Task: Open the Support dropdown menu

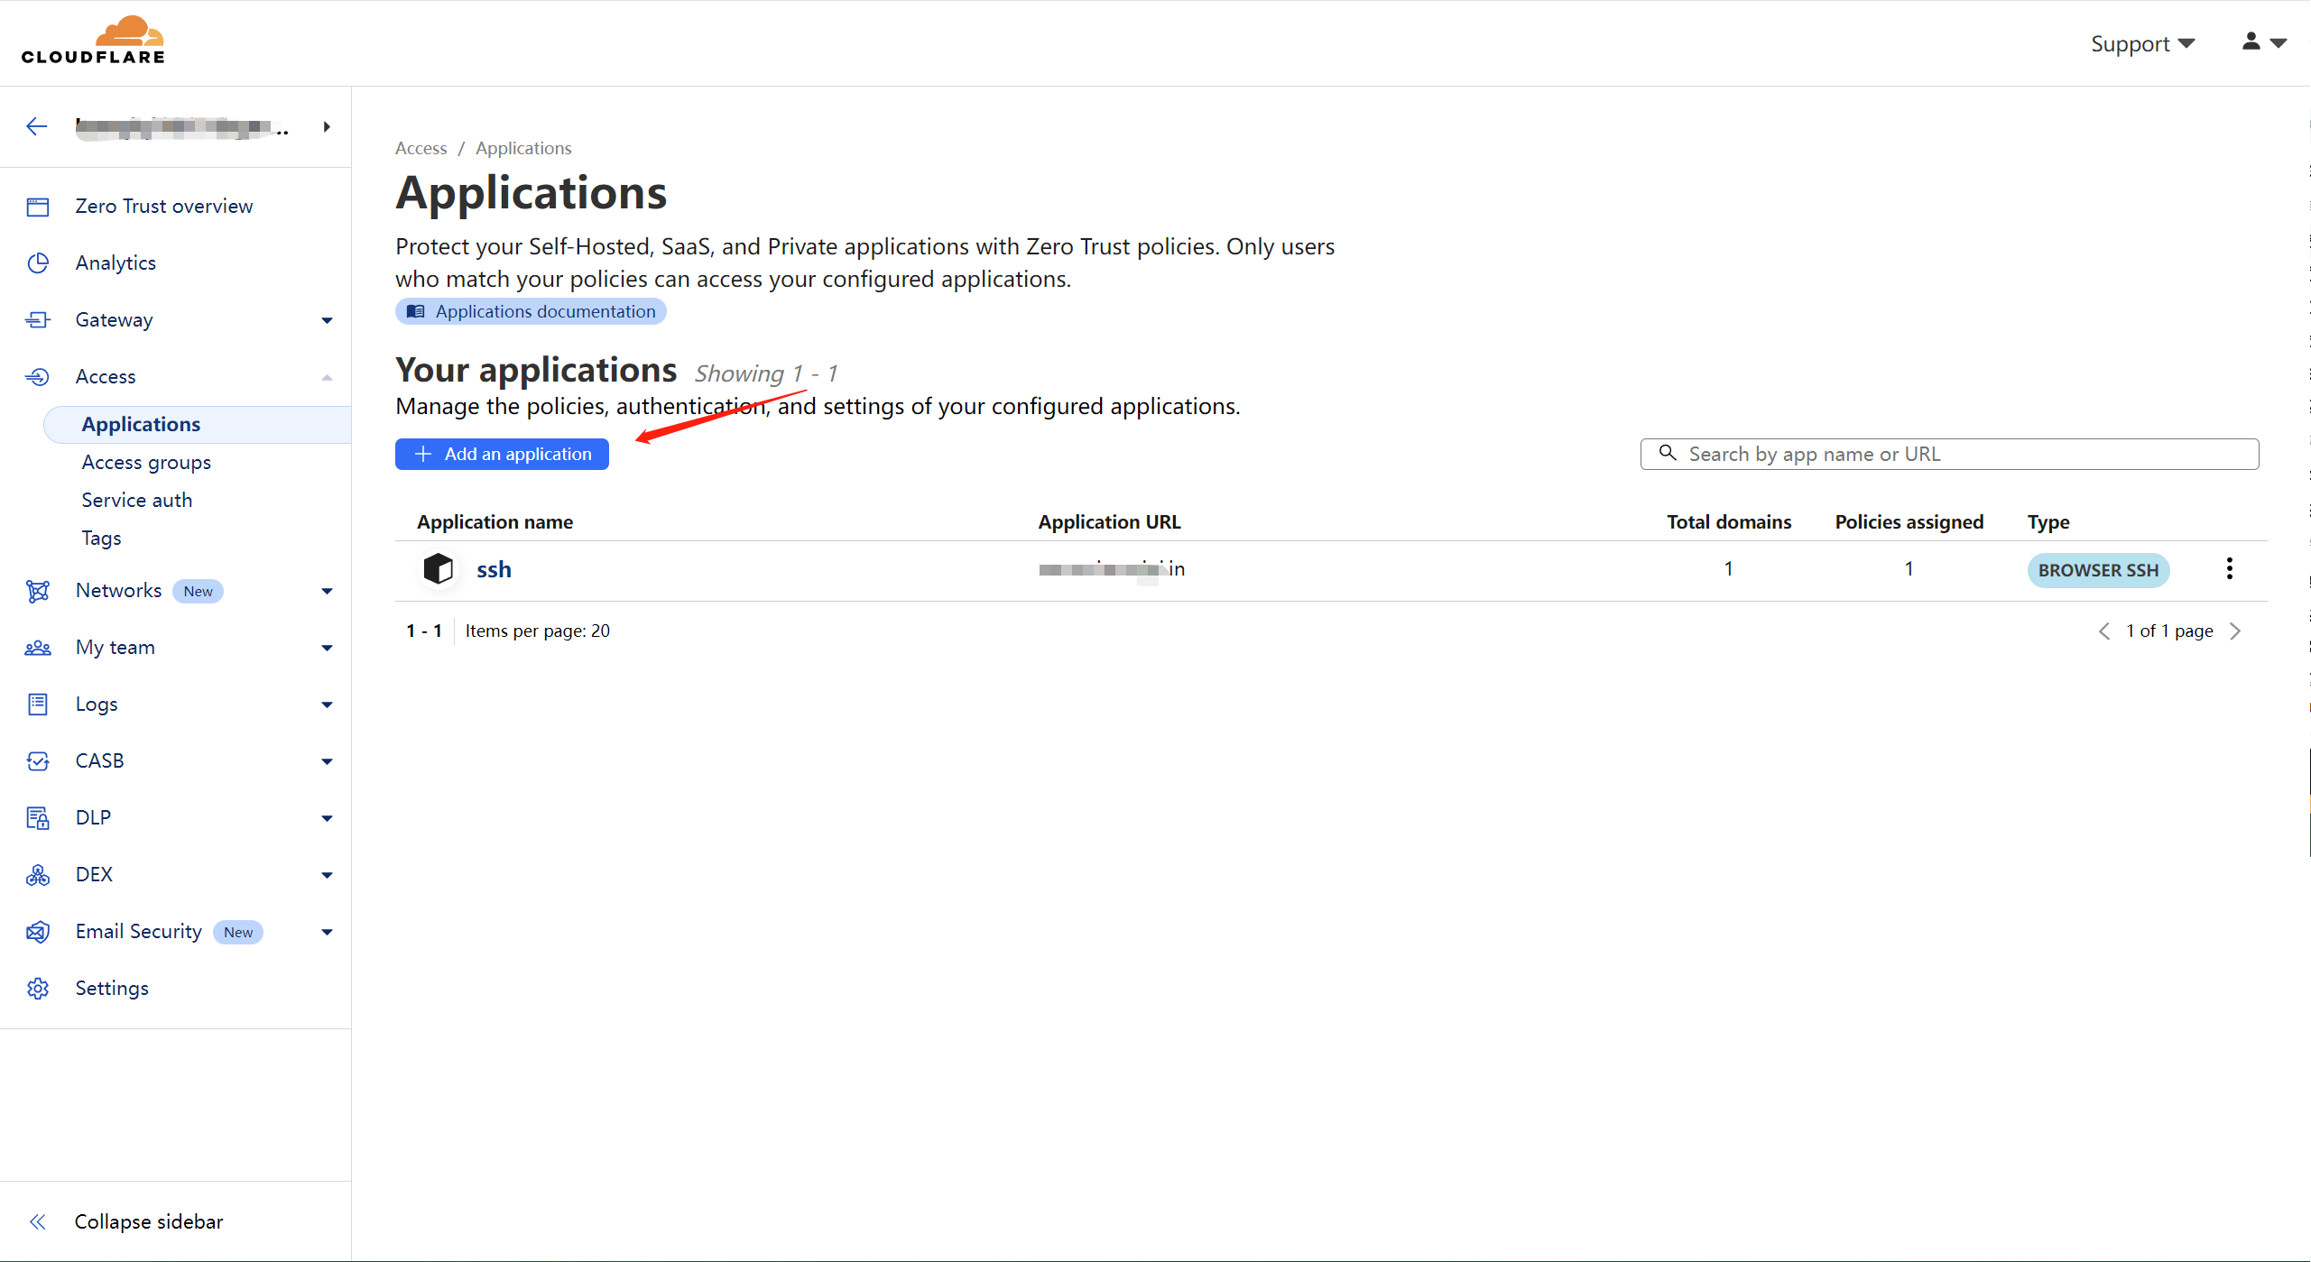Action: (2142, 43)
